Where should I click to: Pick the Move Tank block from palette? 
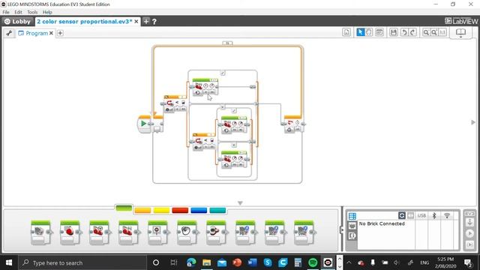tap(128, 232)
